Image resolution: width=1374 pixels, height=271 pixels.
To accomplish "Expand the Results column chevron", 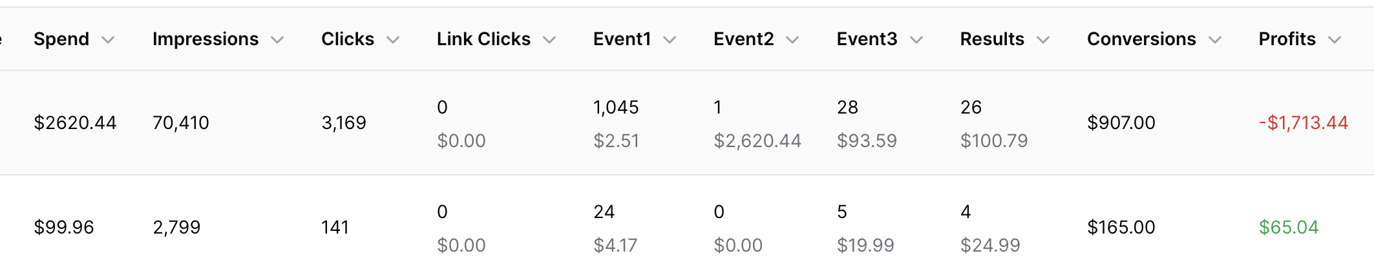I will [1043, 40].
